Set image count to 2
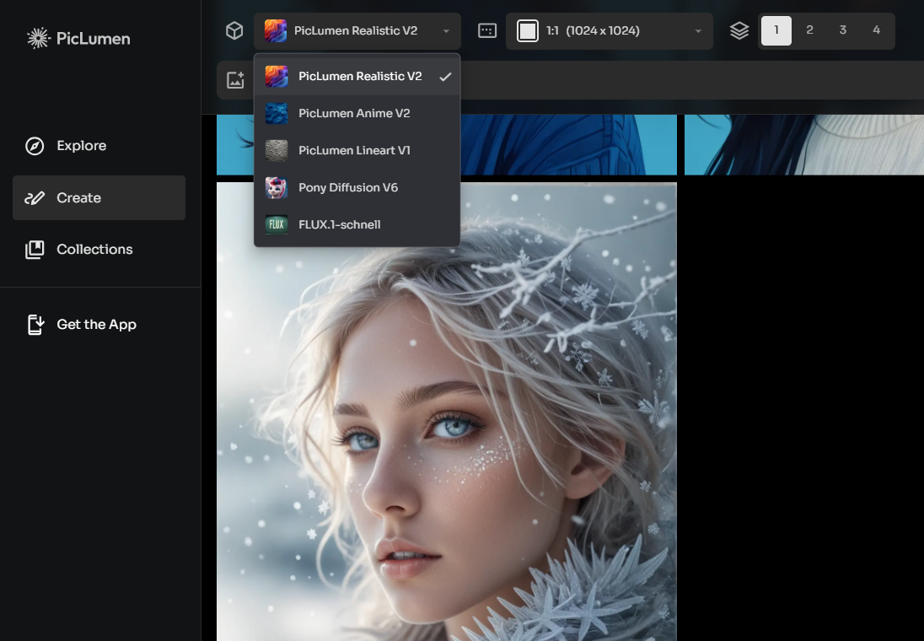This screenshot has height=641, width=924. click(x=809, y=30)
